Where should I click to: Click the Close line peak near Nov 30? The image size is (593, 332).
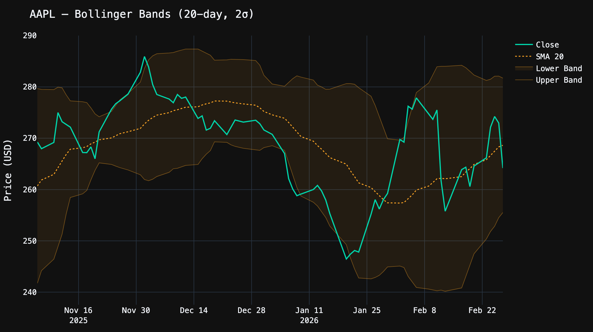pyautogui.click(x=144, y=57)
